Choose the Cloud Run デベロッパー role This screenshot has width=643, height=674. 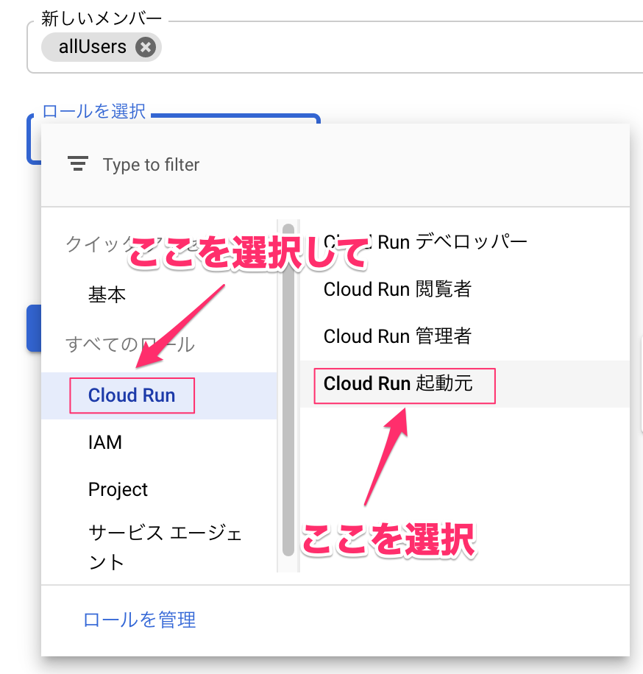(x=465, y=242)
